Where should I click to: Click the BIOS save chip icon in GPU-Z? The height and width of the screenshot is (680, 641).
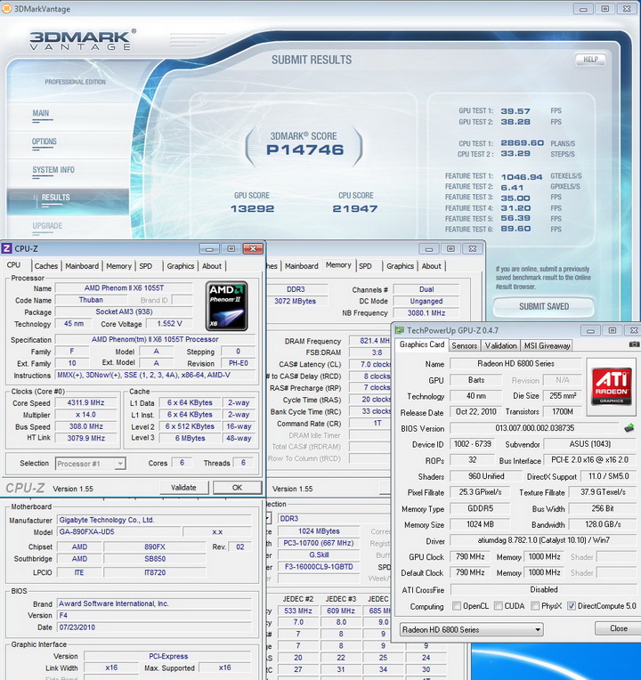point(629,428)
